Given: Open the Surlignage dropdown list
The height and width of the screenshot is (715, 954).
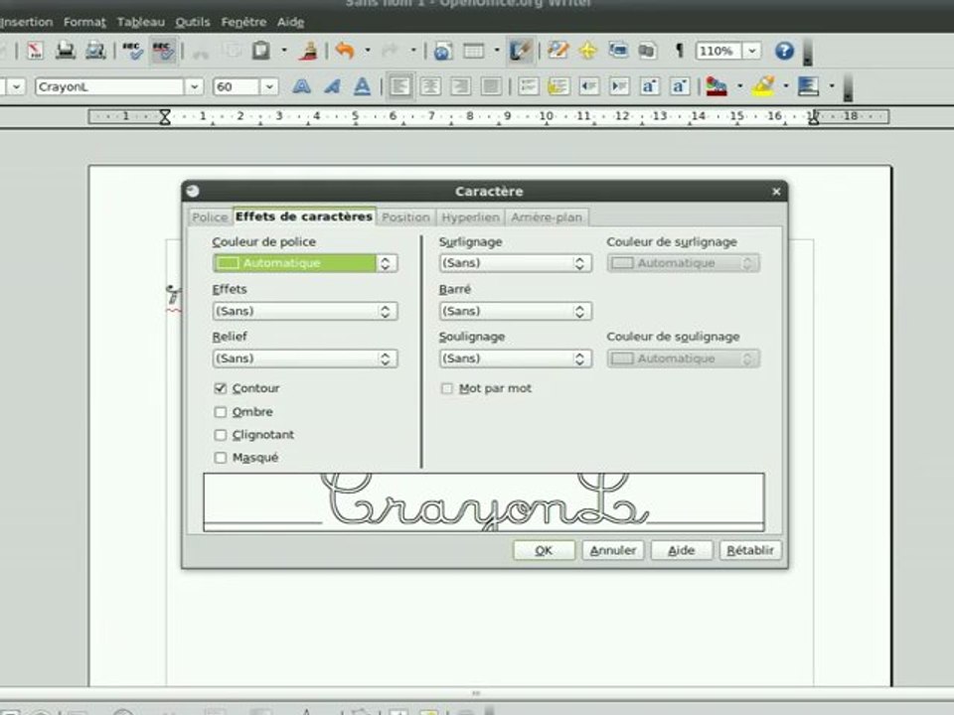Looking at the screenshot, I should [x=516, y=262].
